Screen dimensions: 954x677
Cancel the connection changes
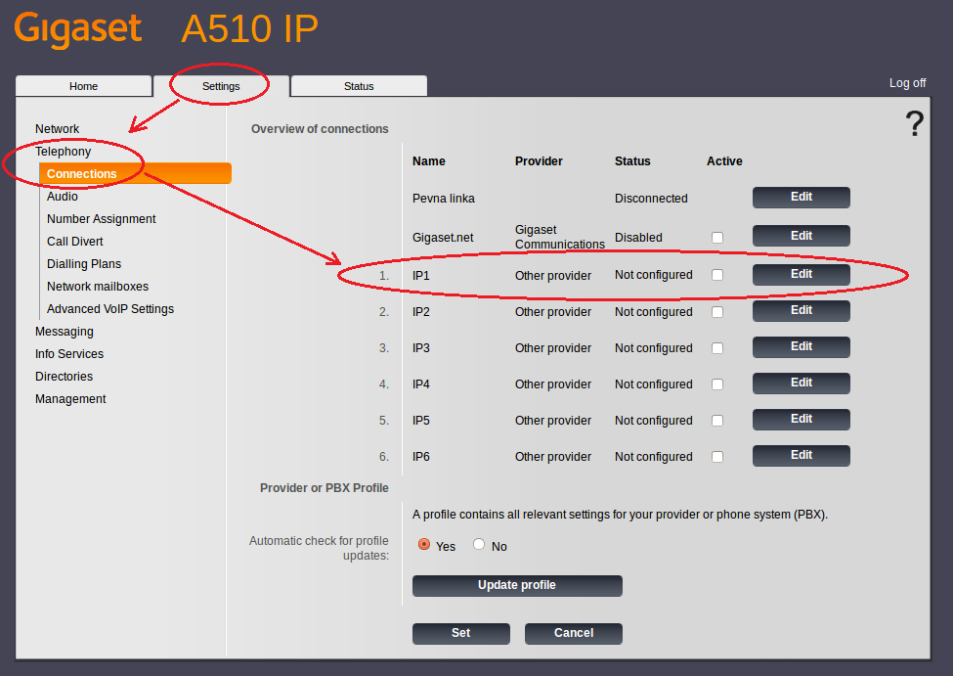tap(573, 634)
